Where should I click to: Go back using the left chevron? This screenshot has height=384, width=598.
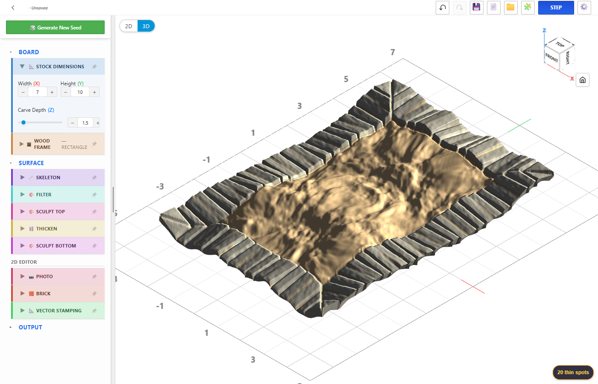pyautogui.click(x=13, y=8)
